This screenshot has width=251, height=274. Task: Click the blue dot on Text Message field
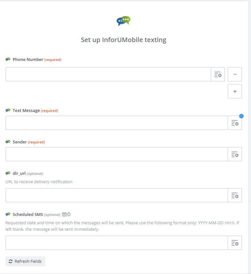coord(241,116)
